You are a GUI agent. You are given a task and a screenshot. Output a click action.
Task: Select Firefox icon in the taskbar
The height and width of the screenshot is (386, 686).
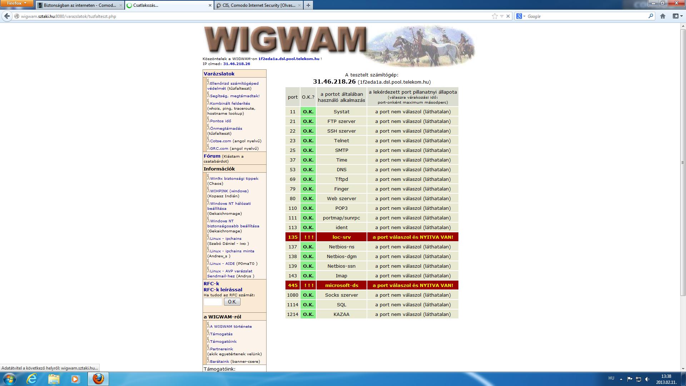(x=98, y=379)
